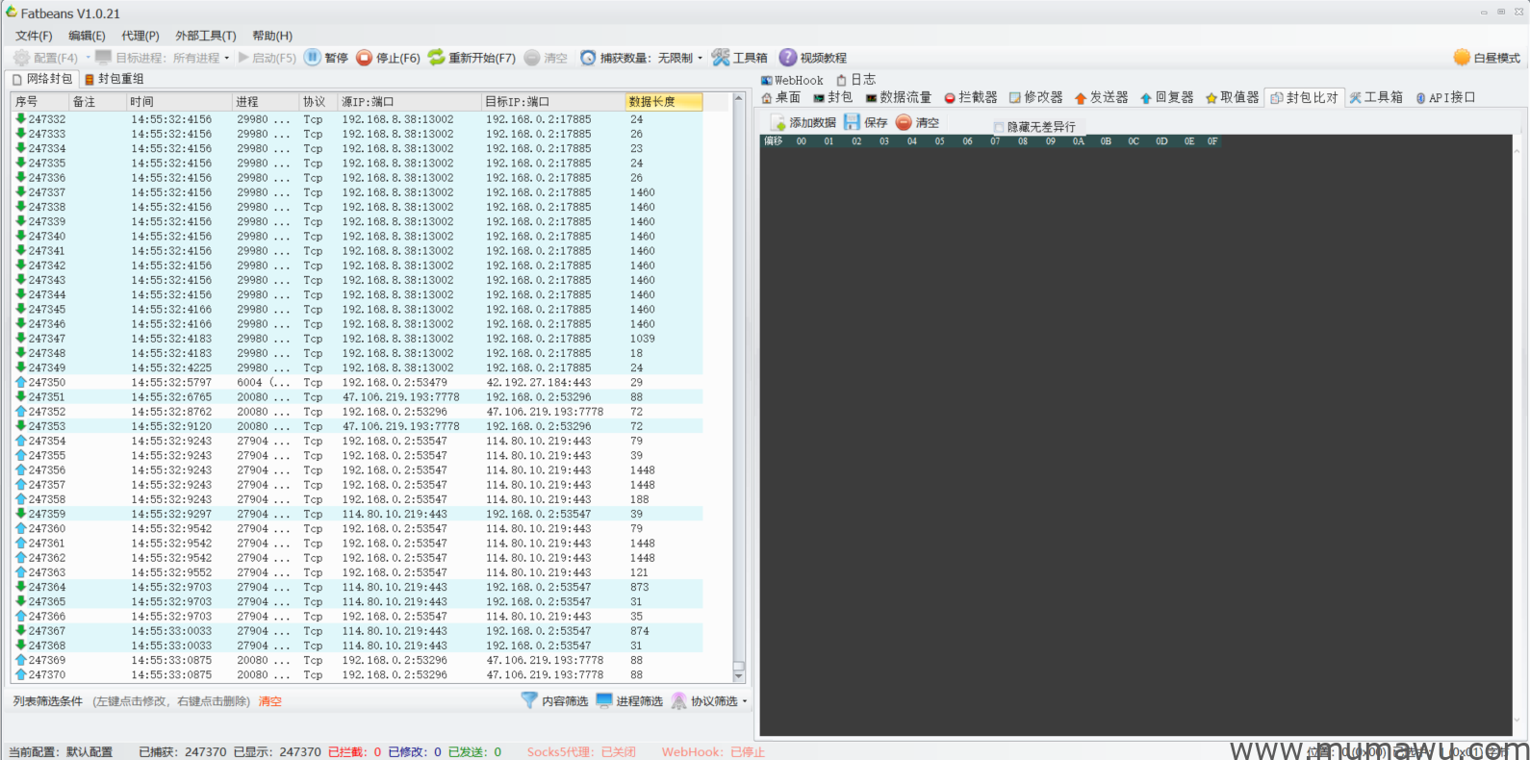Open 进程筛选 process filter

tap(629, 701)
